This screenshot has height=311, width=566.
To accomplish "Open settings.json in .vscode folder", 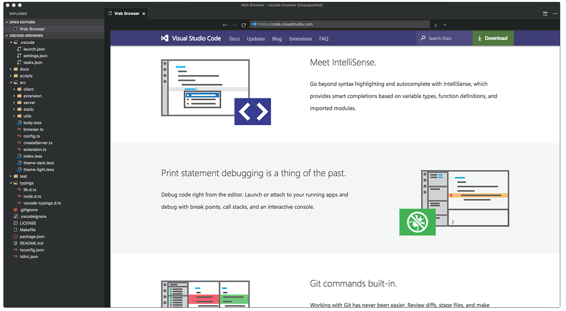I will [35, 56].
